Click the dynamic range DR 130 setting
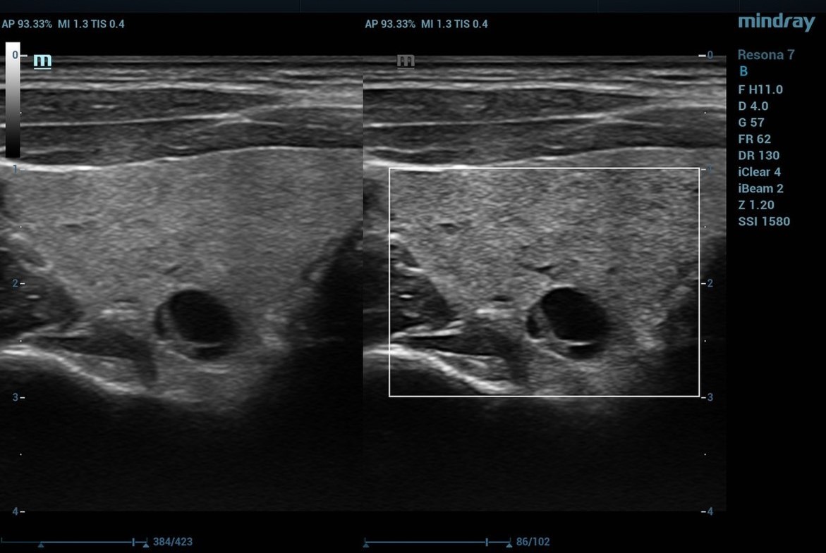Screen dimensions: 826x553 pyautogui.click(x=758, y=155)
